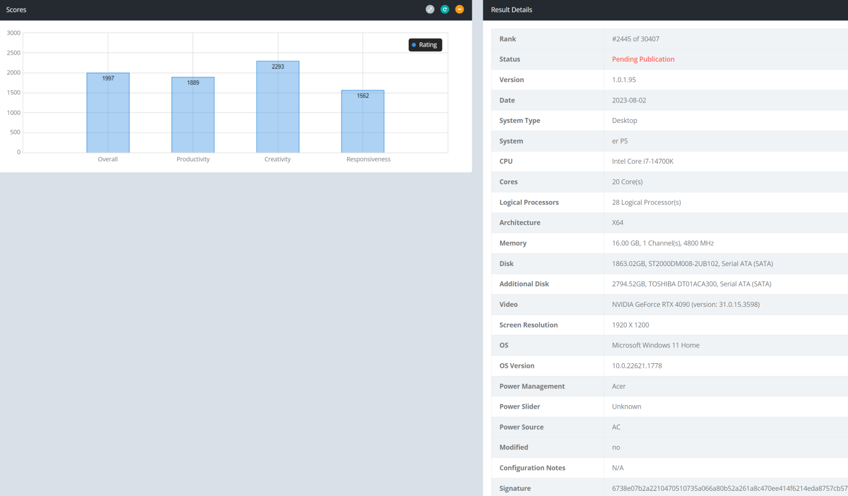Image resolution: width=848 pixels, height=496 pixels.
Task: Click the Creativity axis label
Action: (277, 160)
